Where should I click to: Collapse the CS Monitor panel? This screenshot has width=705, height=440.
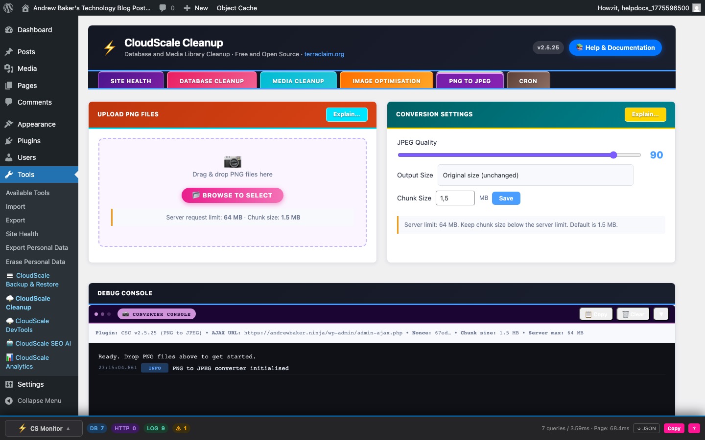coord(44,428)
